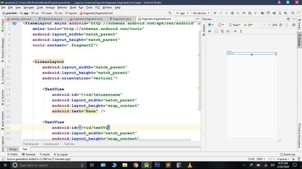Open the Palette side tab
Image resolution: width=302 pixels, height=169 pixels.
tap(204, 30)
